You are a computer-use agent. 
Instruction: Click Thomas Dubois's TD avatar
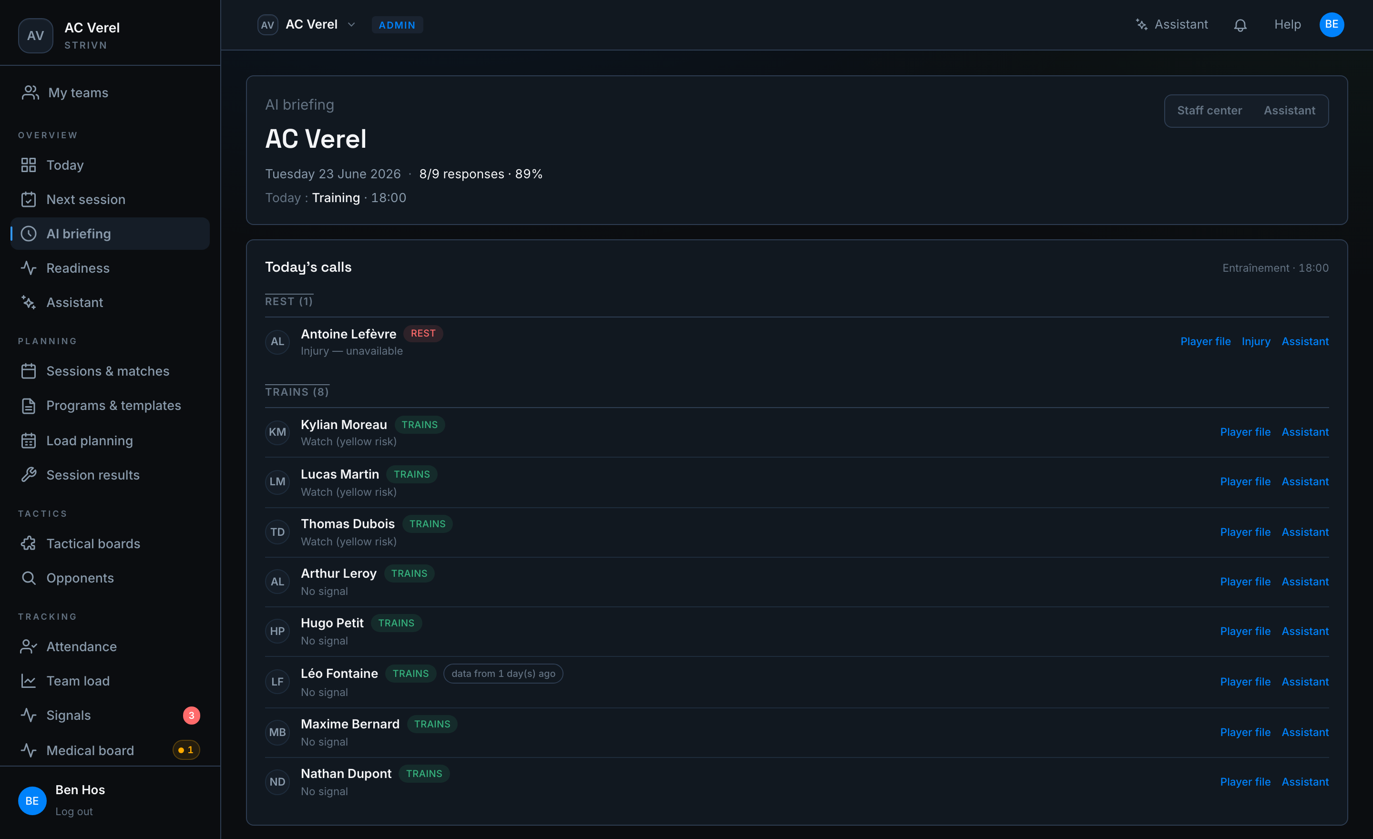pos(277,532)
